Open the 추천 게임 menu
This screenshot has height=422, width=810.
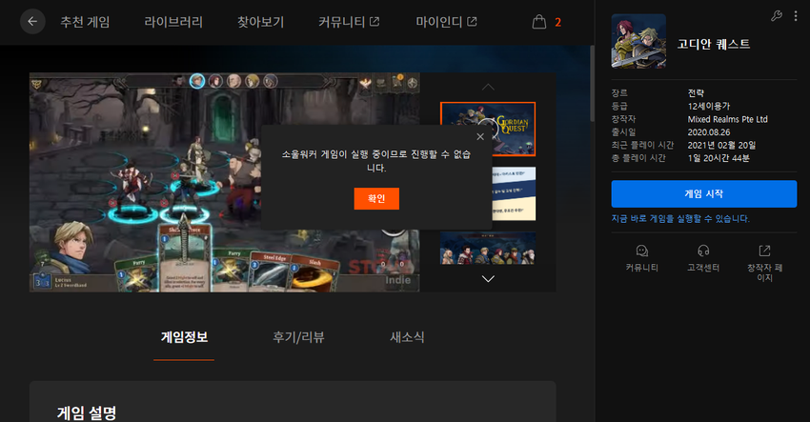pyautogui.click(x=85, y=21)
